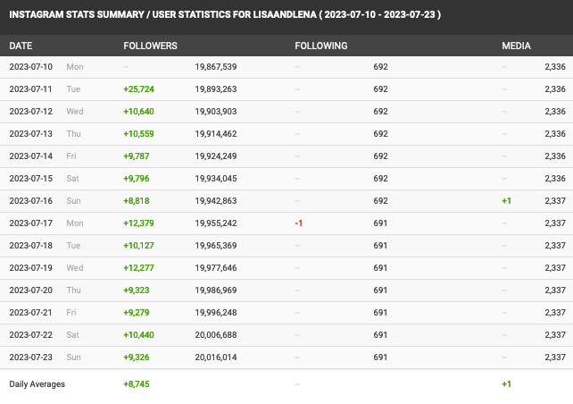This screenshot has height=404, width=573.
Task: Click follower total 19,934,045
Action: pos(216,179)
